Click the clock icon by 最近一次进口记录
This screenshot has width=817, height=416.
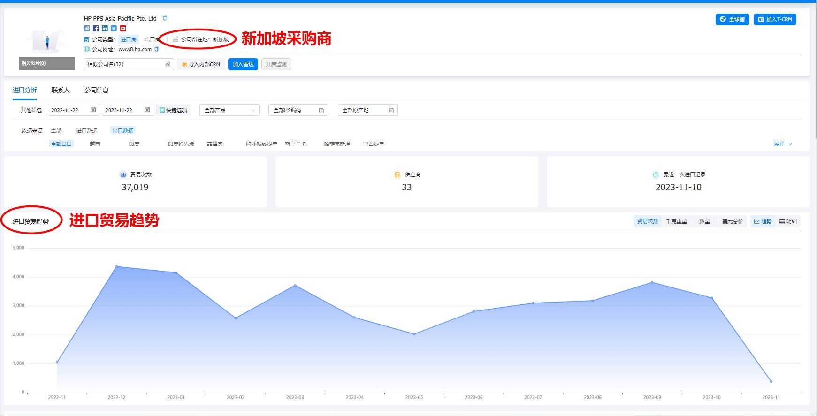(656, 174)
